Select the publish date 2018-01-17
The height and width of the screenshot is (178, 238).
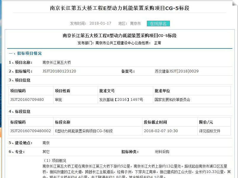pyautogui.click(x=100, y=24)
